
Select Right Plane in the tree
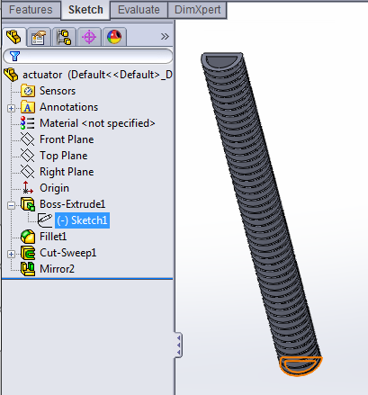pyautogui.click(x=67, y=172)
